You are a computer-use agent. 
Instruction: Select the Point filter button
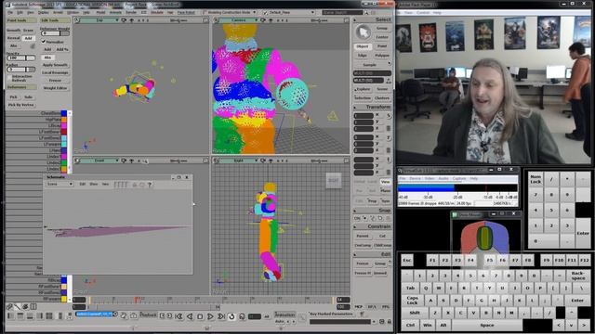[x=382, y=46]
